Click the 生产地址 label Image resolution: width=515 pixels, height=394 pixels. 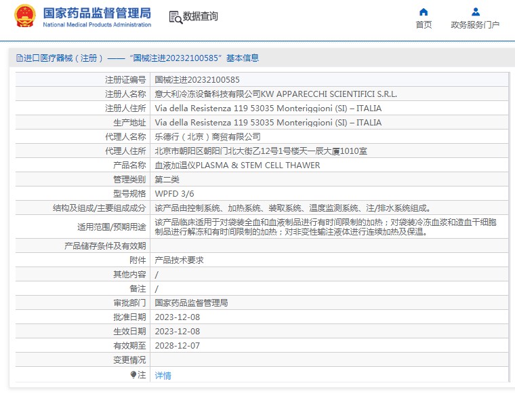click(x=129, y=122)
